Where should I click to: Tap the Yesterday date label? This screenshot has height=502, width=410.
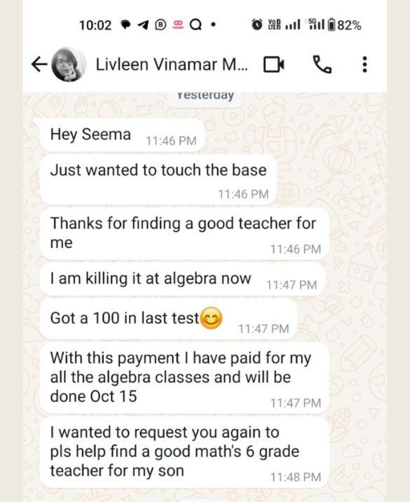coord(205,96)
